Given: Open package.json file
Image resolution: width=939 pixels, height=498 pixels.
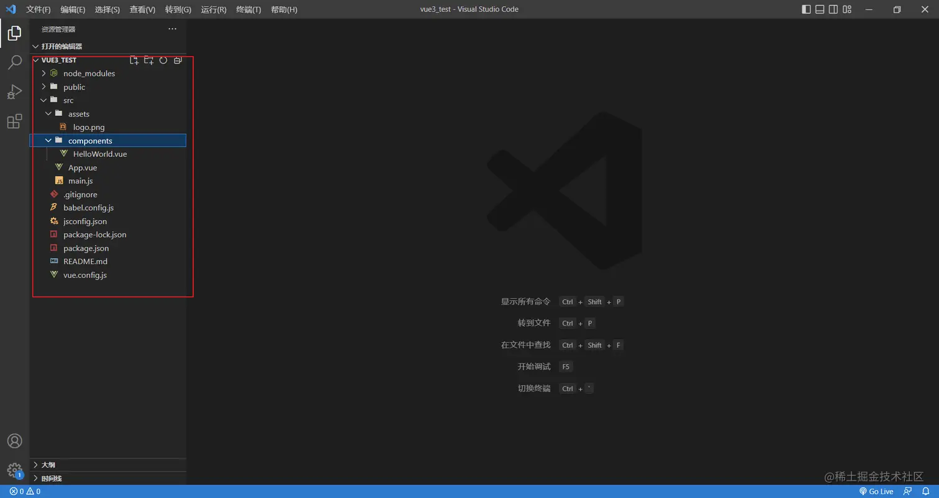Looking at the screenshot, I should pyautogui.click(x=108, y=248).
